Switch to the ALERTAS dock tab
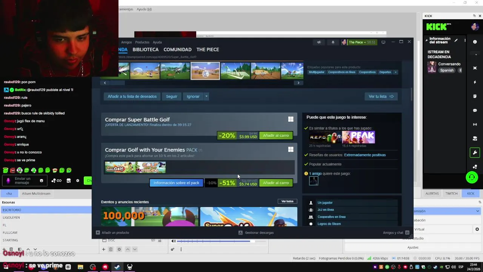 432,193
